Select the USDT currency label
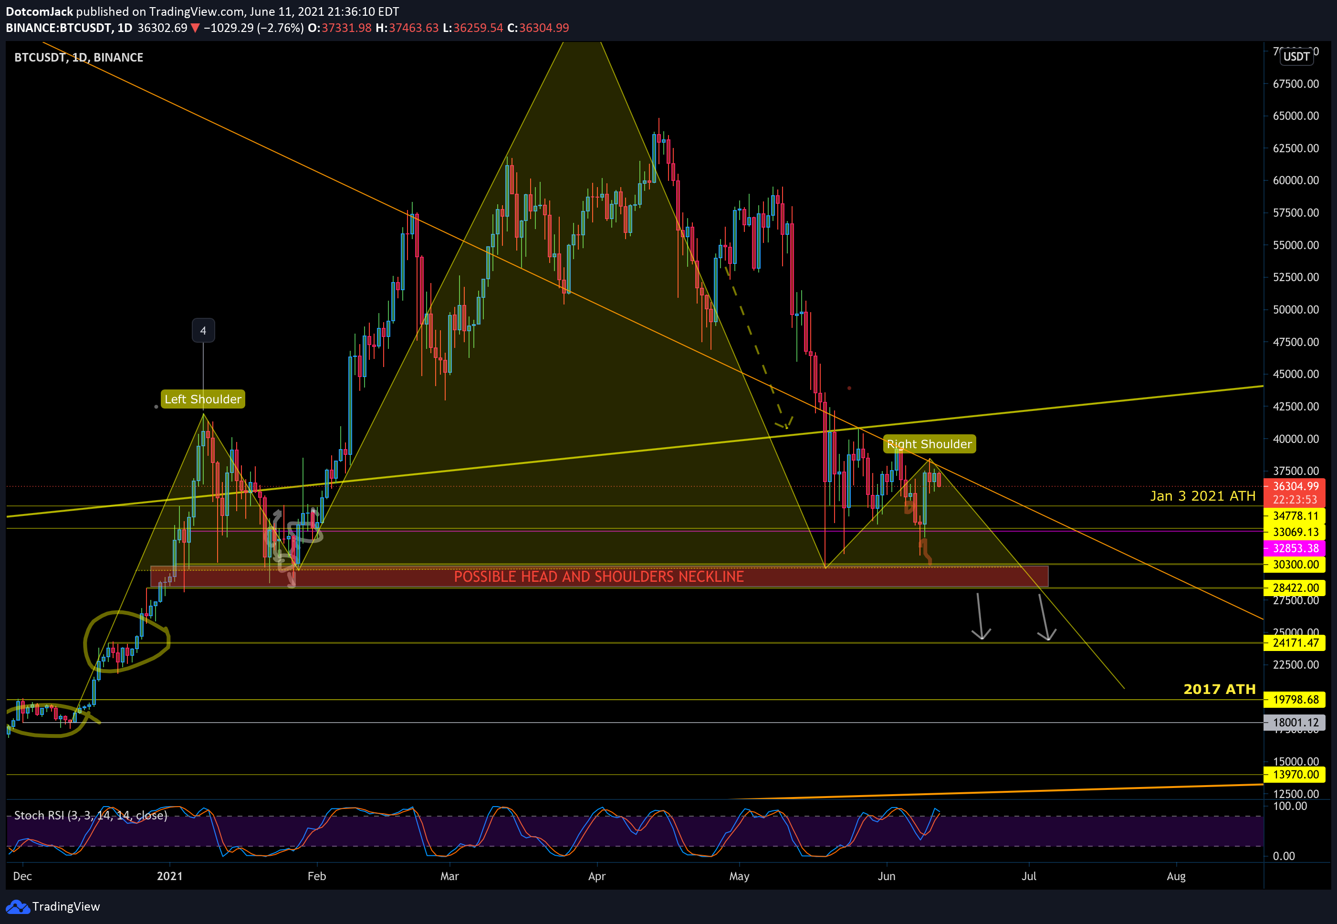 pos(1296,57)
